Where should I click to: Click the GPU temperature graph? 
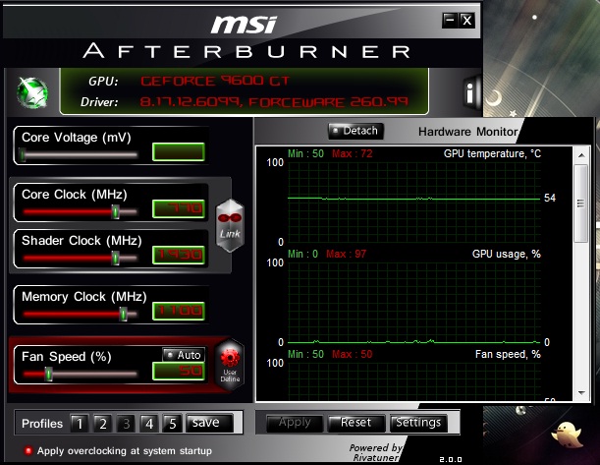click(x=414, y=202)
